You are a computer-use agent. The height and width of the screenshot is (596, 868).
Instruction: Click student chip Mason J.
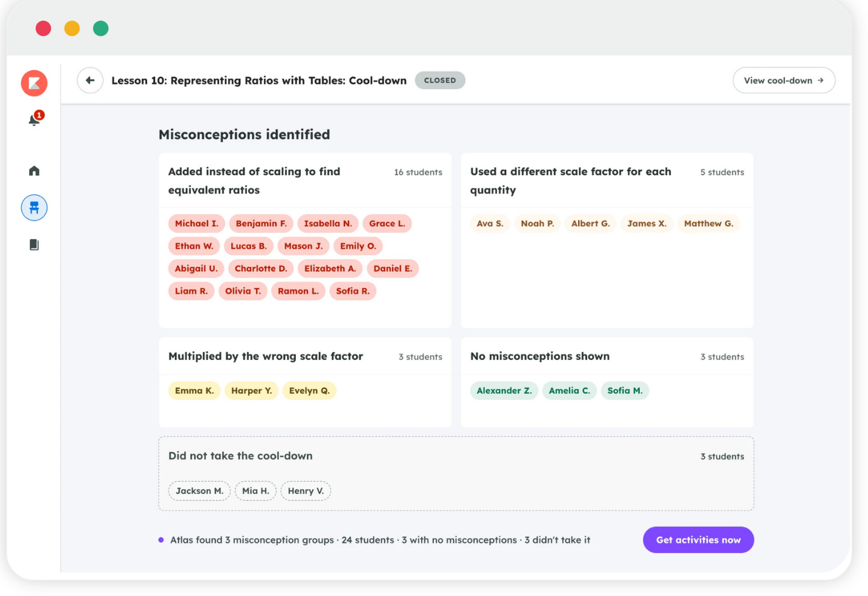[303, 246]
